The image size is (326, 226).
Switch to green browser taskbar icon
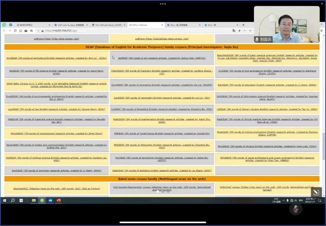pyautogui.click(x=42, y=201)
